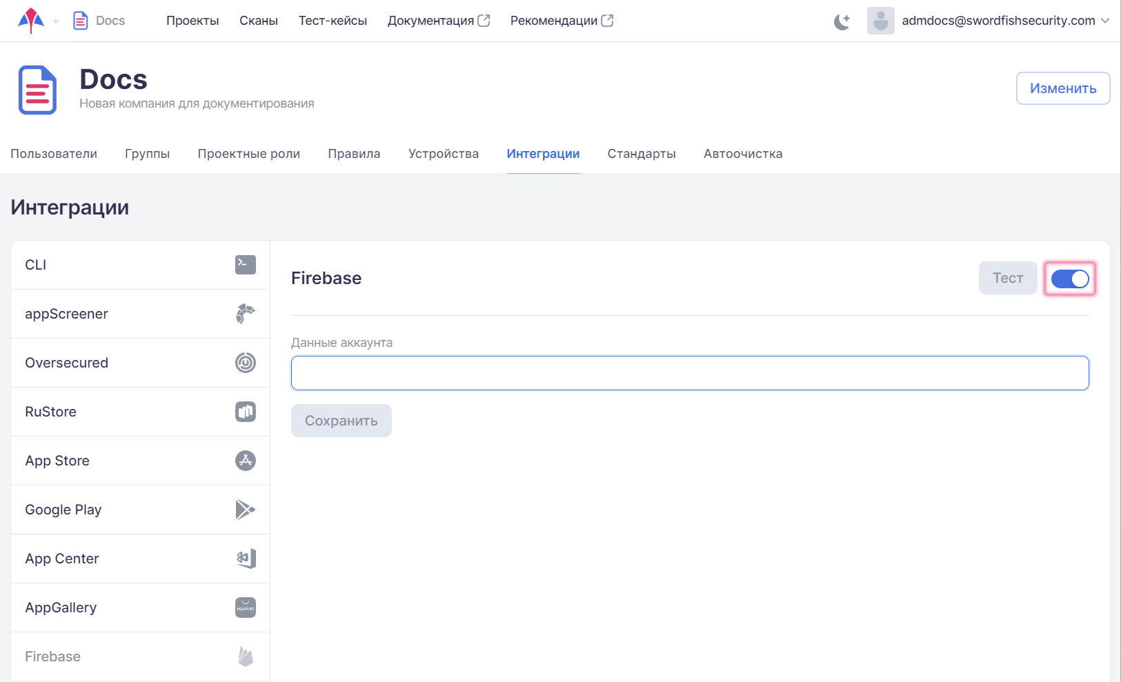Screen dimensions: 1121x682
Task: Open AppGallery via Huawei icon
Action: [245, 608]
